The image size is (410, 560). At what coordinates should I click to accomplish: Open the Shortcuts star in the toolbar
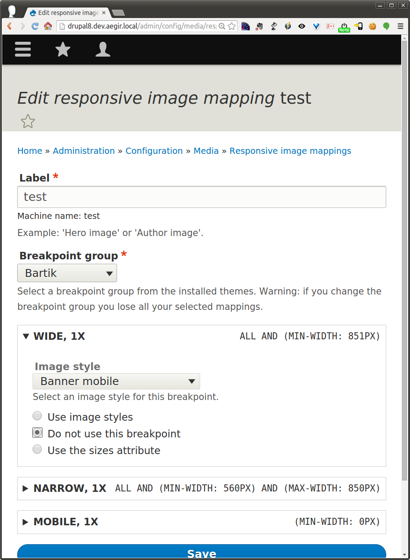pyautogui.click(x=63, y=49)
